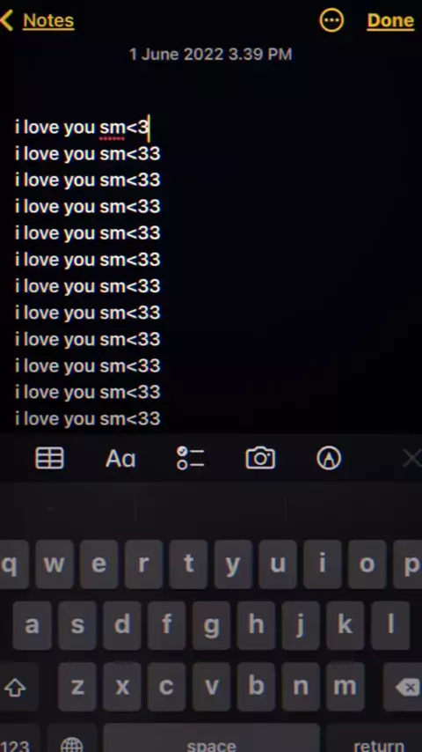Open the markup pen icon
422x752 pixels.
pyautogui.click(x=329, y=458)
